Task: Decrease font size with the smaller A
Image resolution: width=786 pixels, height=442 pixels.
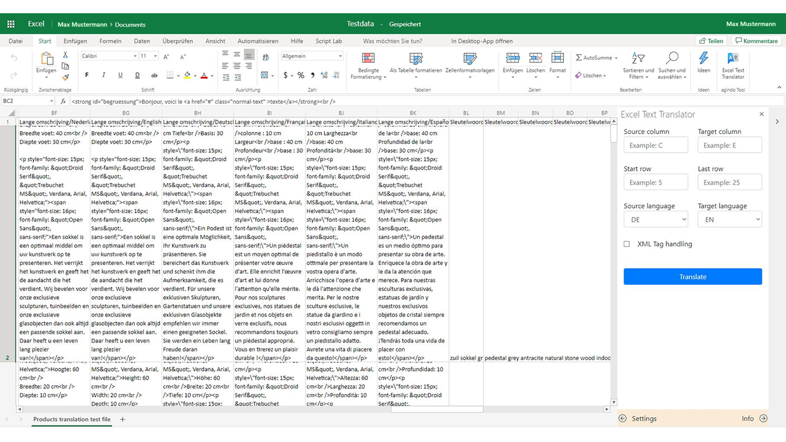Action: [183, 56]
